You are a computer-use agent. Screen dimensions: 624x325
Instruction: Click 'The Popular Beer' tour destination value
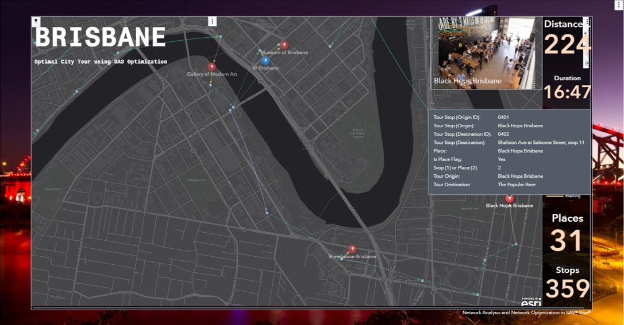click(x=517, y=185)
